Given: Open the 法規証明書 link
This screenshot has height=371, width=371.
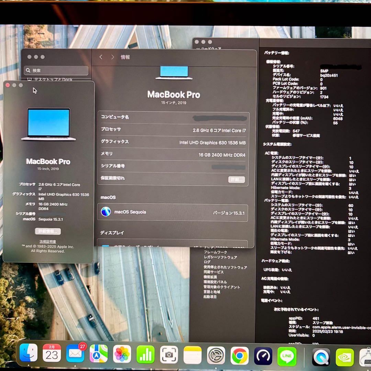Looking at the screenshot, I should (48, 241).
